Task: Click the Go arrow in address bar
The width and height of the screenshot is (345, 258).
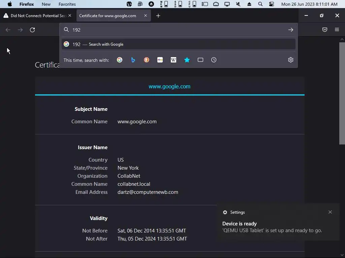Action: (291, 30)
